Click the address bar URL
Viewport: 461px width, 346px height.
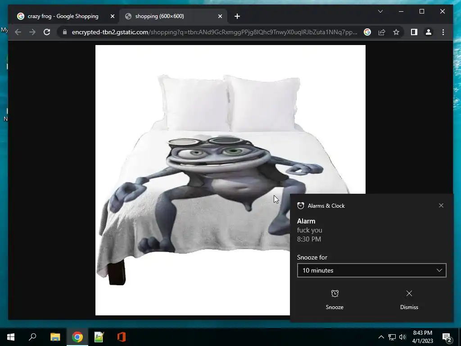(214, 32)
